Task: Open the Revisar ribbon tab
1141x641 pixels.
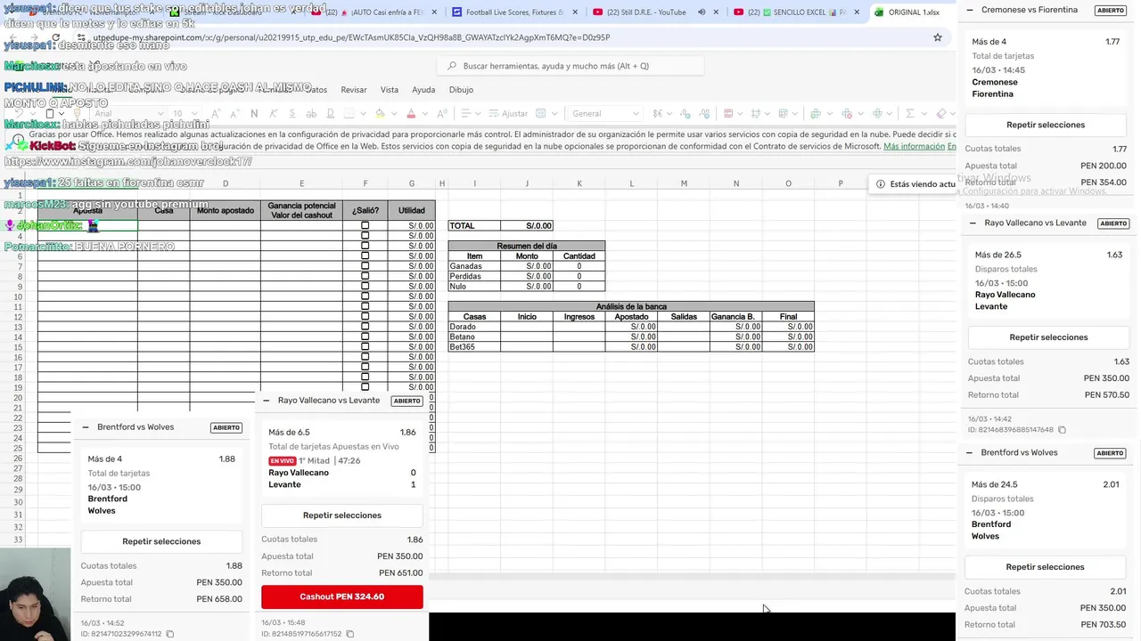Action: point(354,90)
